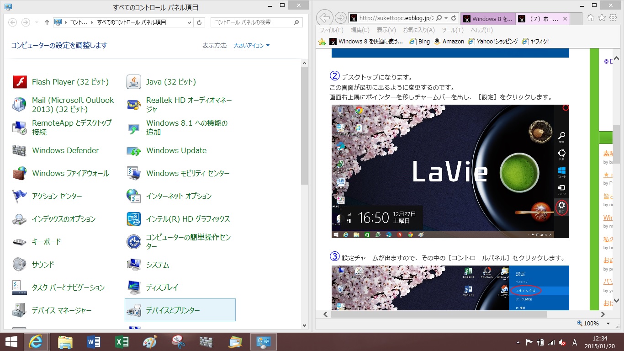The image size is (624, 351).
Task: Open RemoteApp とデスクトップ接続
Action: [x=62, y=128]
